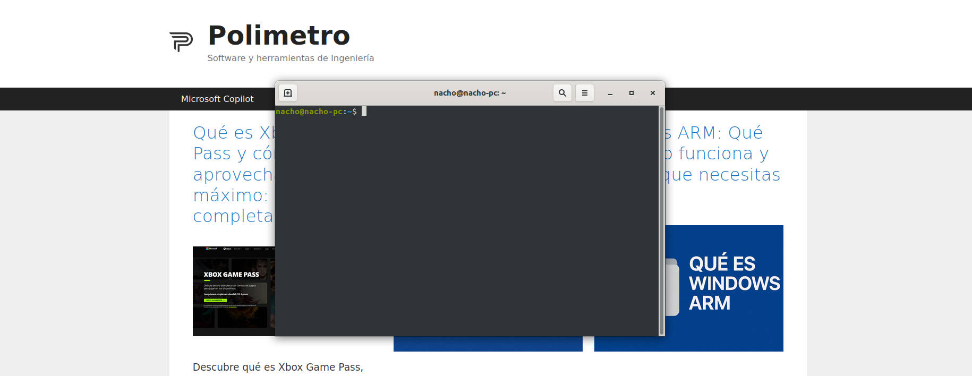Open a new terminal tab with the plus icon

(288, 93)
